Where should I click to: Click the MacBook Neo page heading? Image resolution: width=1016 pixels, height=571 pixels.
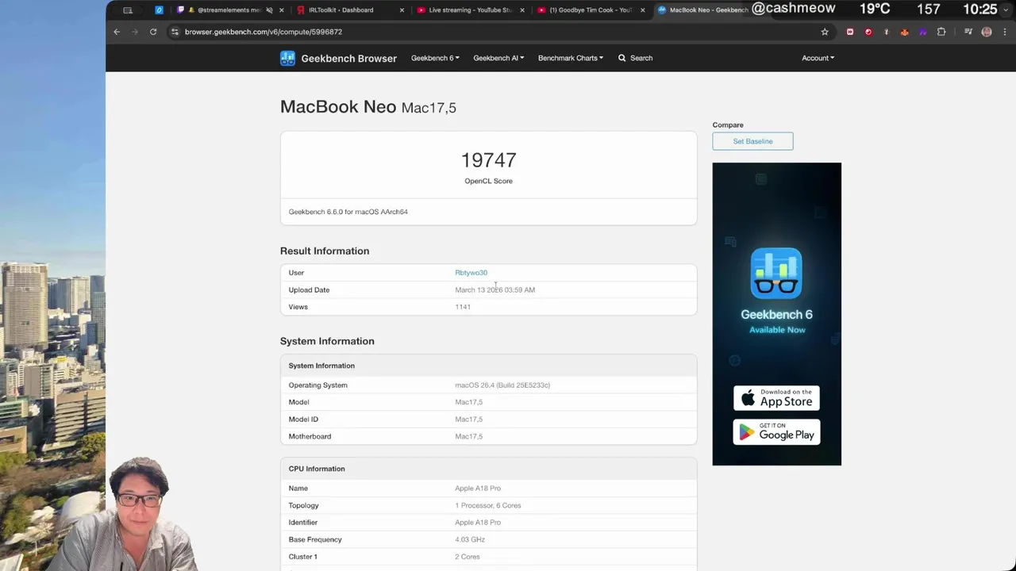368,107
